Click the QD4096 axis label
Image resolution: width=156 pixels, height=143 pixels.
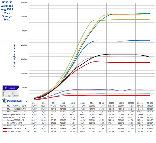coord(150,103)
